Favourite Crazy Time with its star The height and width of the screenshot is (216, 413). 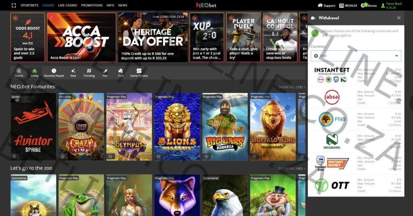[x=63, y=156]
